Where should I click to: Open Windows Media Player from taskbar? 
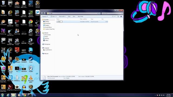pos(19,95)
